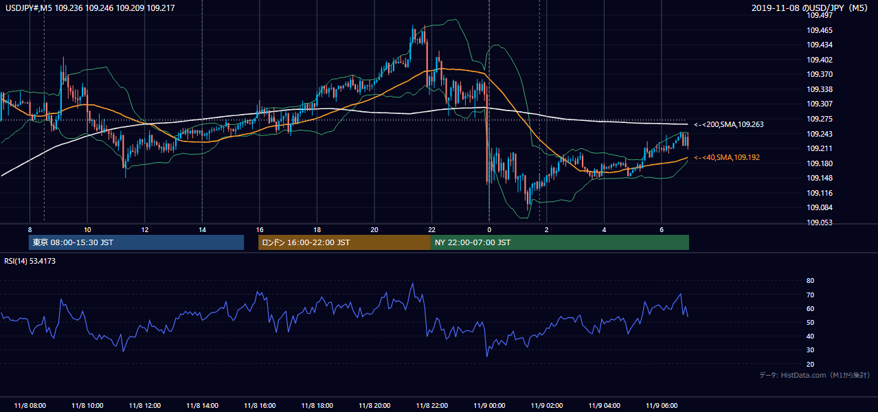878x412 pixels.
Task: Click the 11/8 12:00 bottom date label
Action: [x=144, y=405]
